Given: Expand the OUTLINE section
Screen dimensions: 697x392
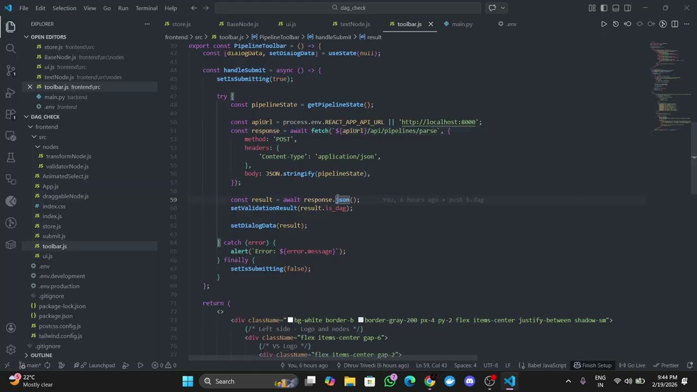Looking at the screenshot, I should [x=41, y=356].
